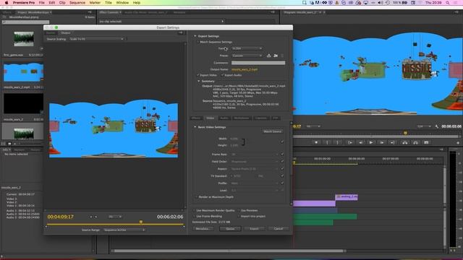Click the export preview playhead slider
The image size is (463, 260).
point(141,222)
